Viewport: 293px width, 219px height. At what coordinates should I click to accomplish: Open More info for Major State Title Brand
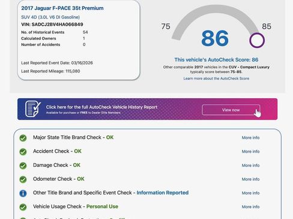tap(250, 138)
